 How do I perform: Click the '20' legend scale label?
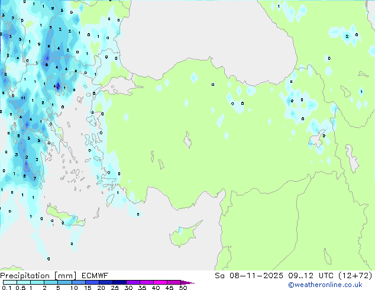point(101,288)
